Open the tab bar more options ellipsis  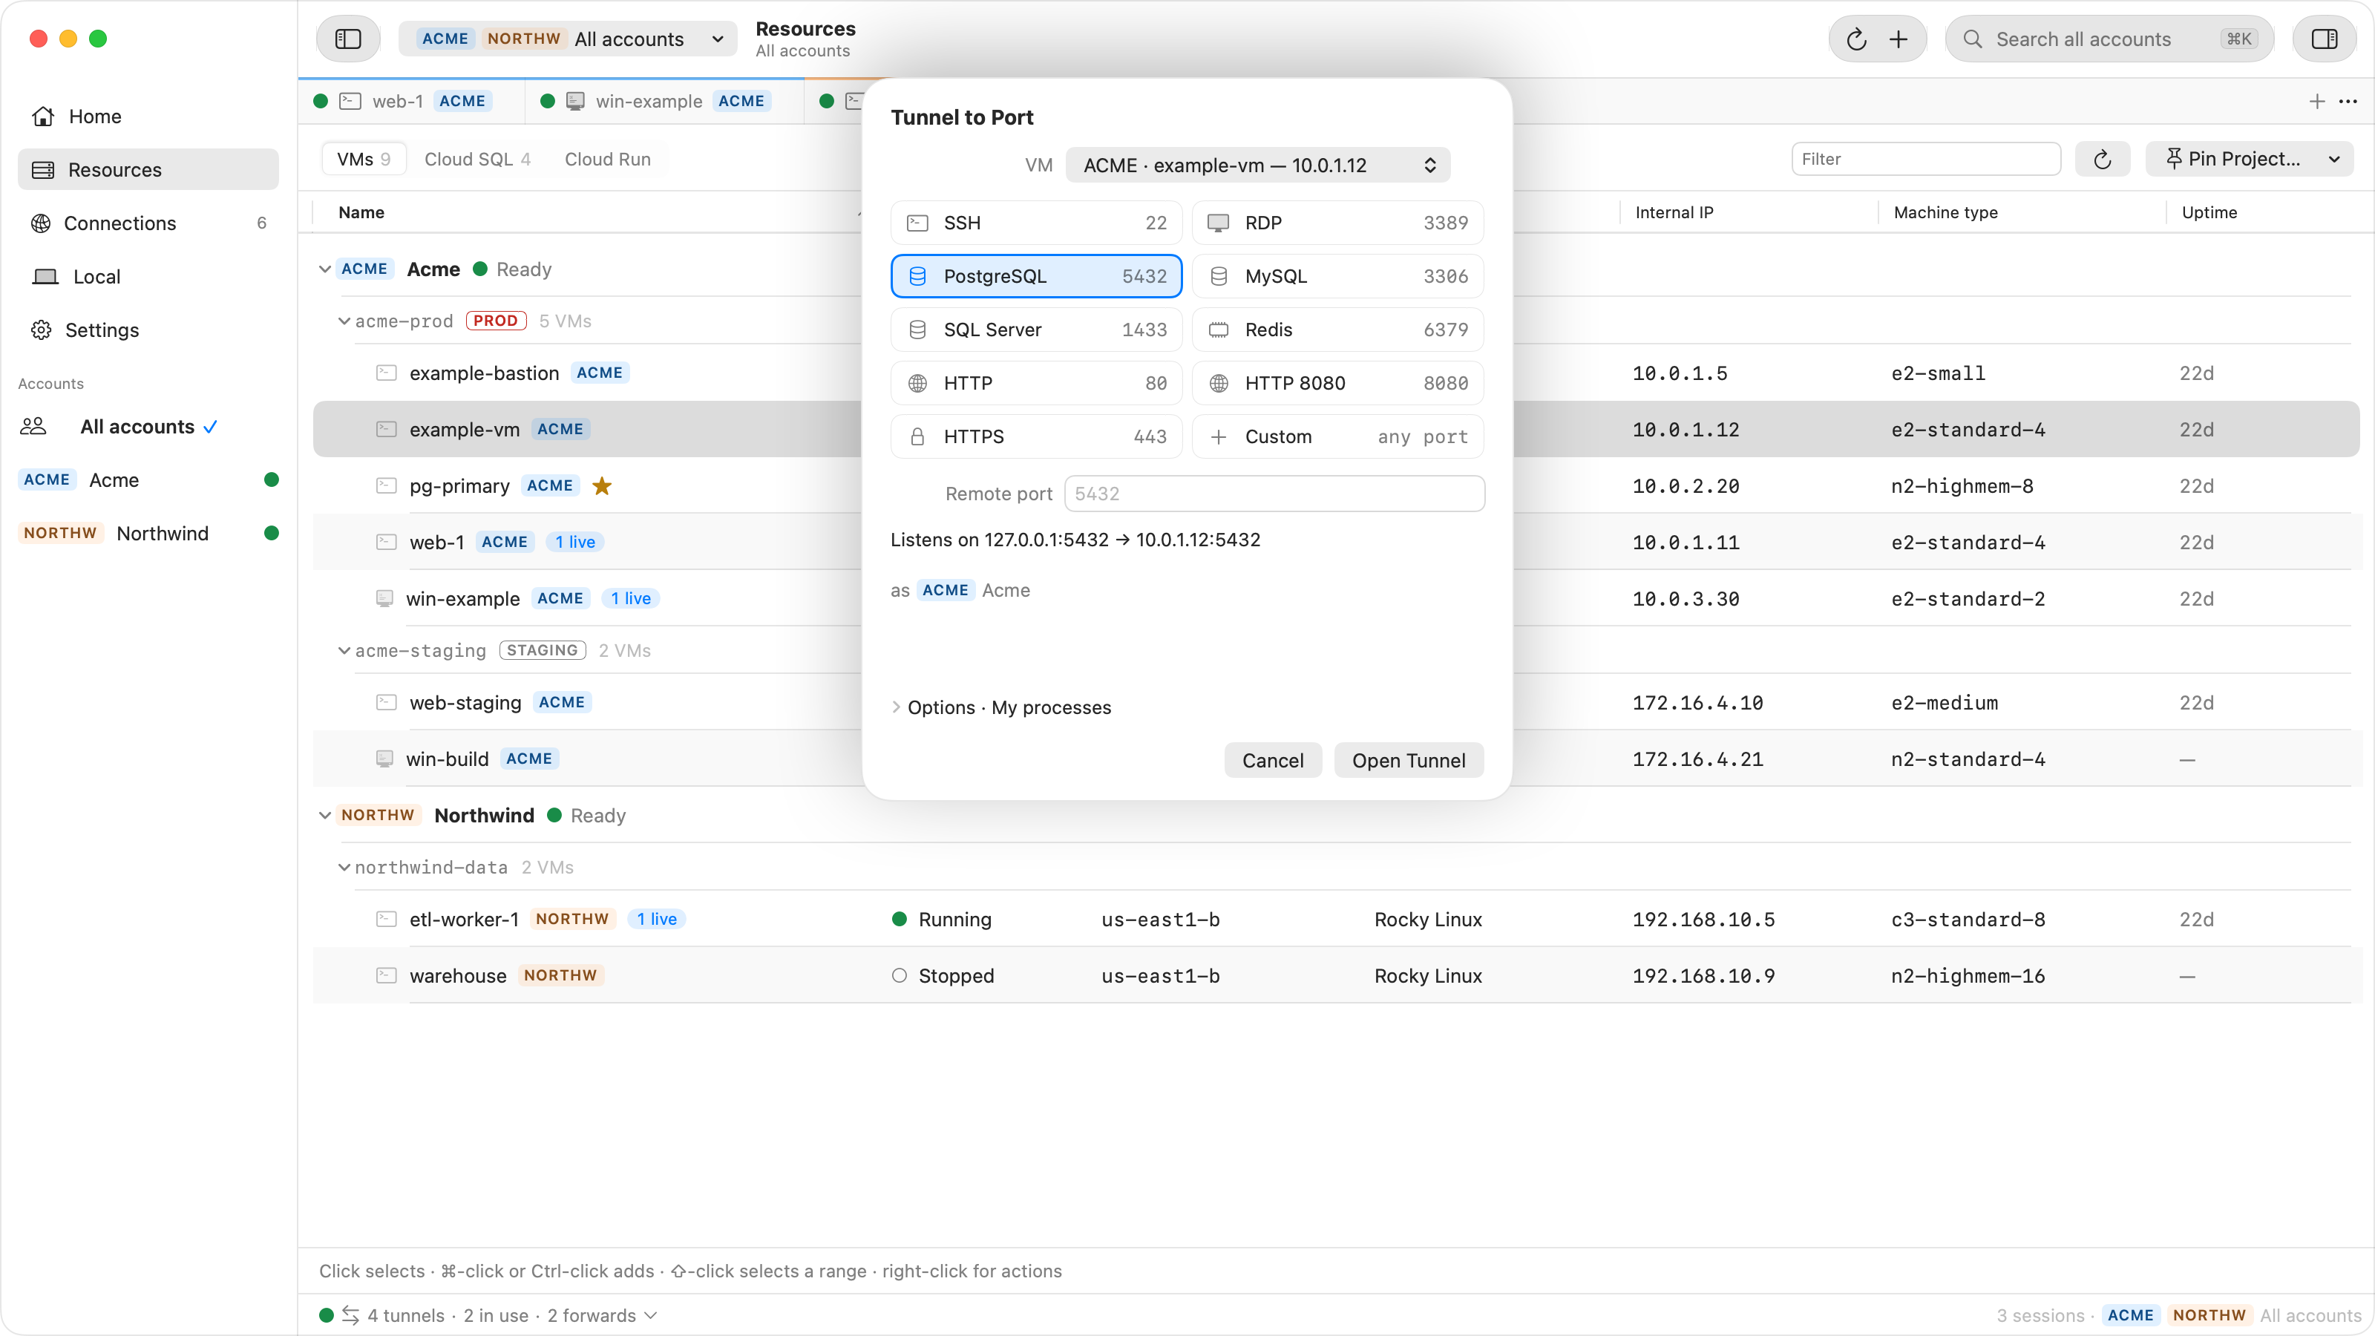(2348, 102)
